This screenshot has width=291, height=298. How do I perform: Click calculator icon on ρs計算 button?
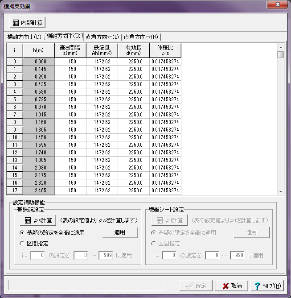(28, 220)
